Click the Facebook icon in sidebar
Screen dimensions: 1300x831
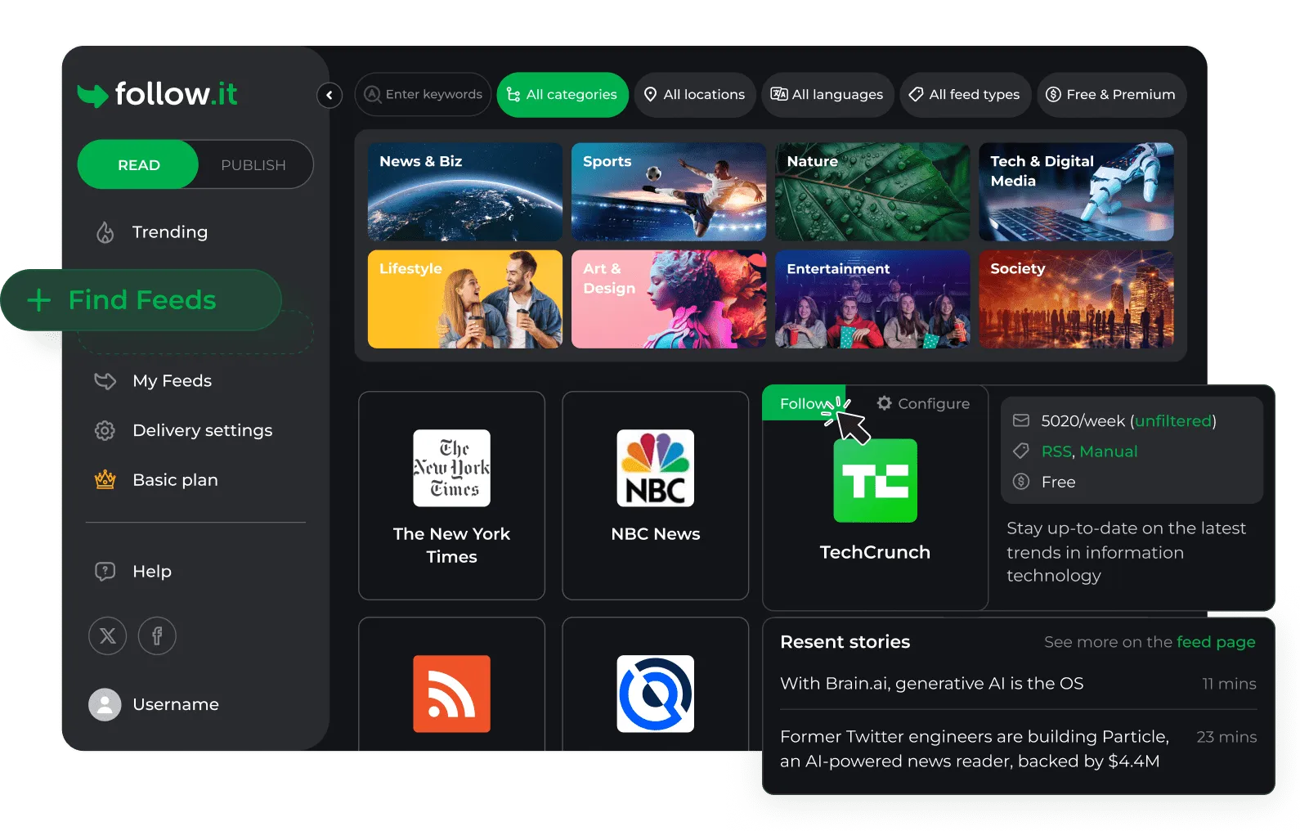point(157,636)
